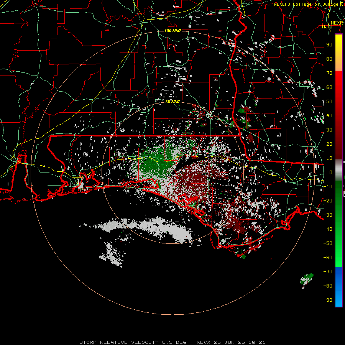Click the "NEXR" label above the scale
The image size is (345, 345).
point(337,23)
